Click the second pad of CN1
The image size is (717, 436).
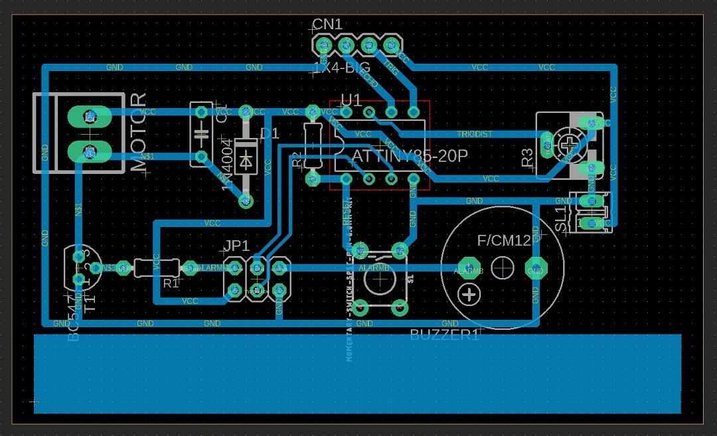tap(346, 45)
